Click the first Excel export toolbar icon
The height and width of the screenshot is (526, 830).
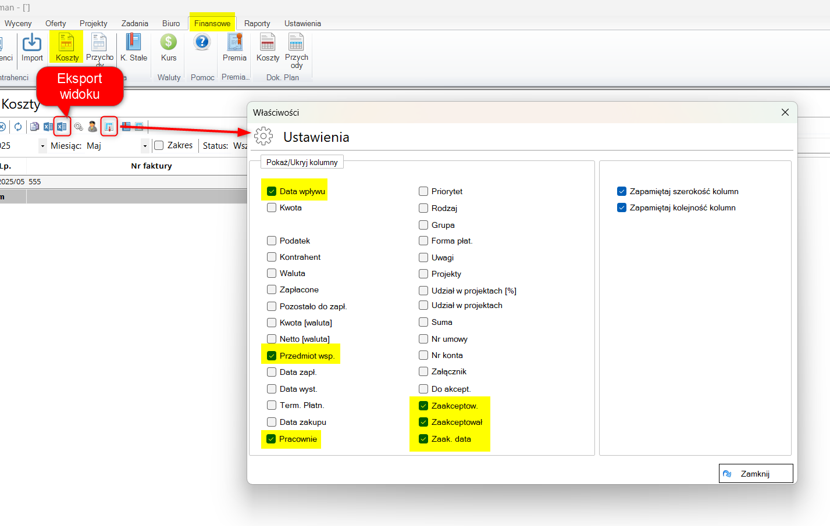(48, 127)
